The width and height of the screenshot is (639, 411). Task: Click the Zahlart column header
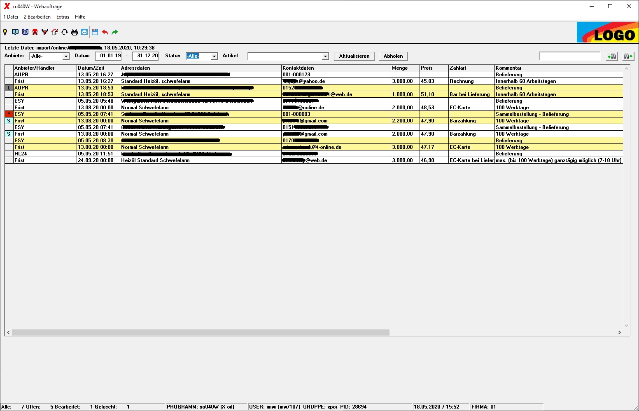(x=471, y=68)
